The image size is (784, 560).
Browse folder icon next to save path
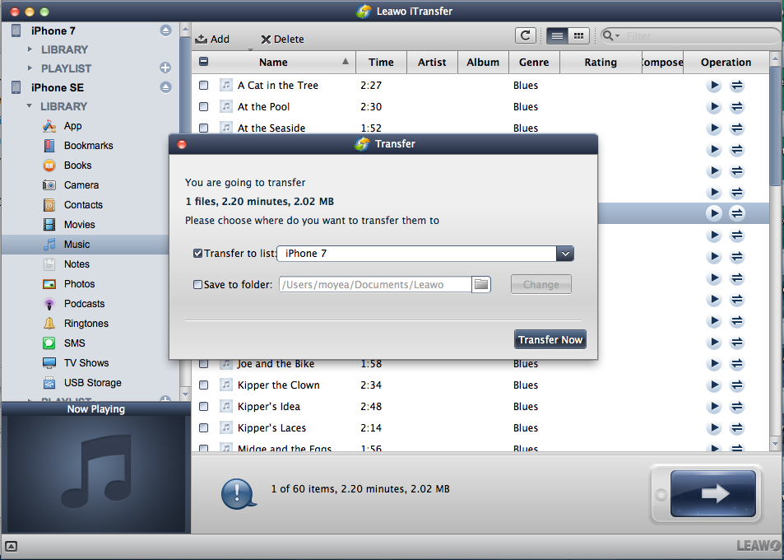(481, 285)
